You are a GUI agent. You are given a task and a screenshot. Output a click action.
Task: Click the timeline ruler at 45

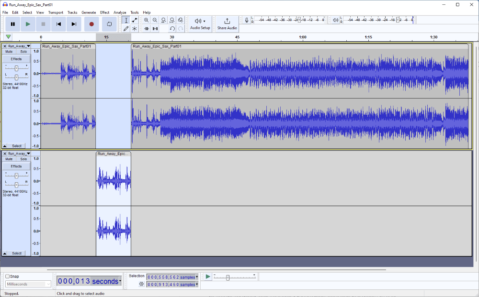click(238, 37)
